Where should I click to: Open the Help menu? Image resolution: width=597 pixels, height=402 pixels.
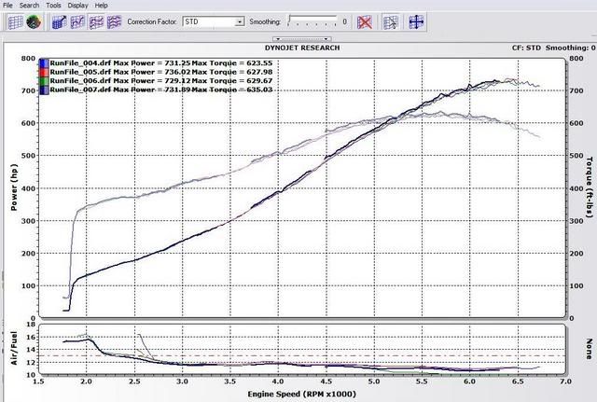[x=101, y=5]
